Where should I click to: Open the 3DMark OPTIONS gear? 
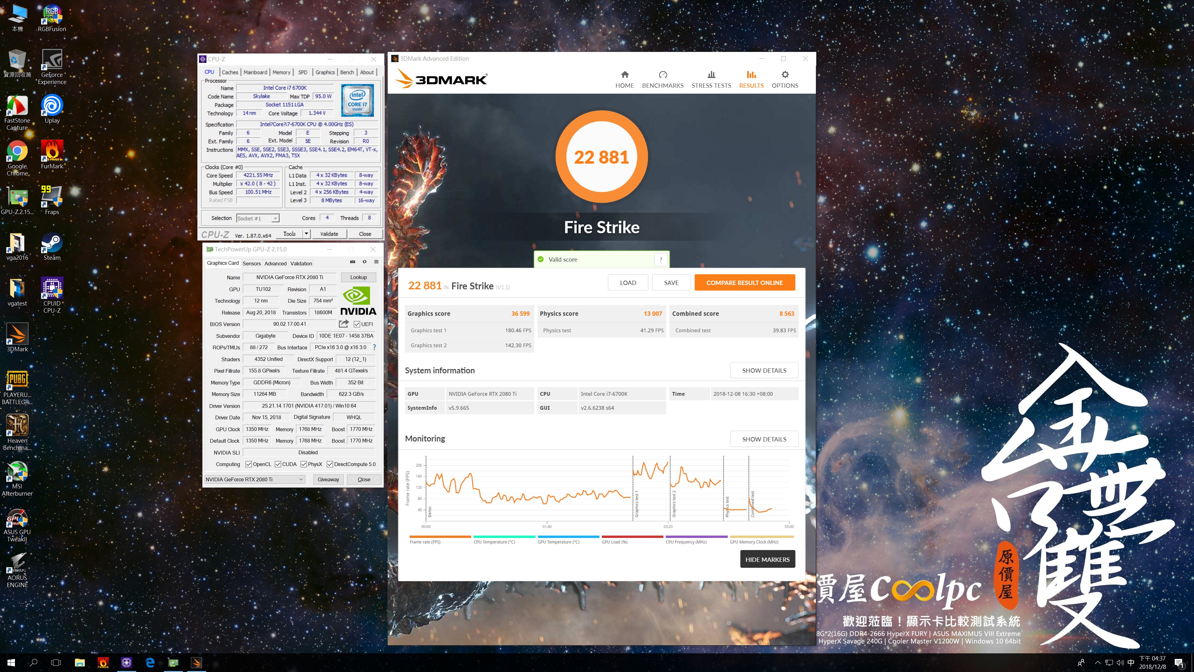tap(785, 79)
